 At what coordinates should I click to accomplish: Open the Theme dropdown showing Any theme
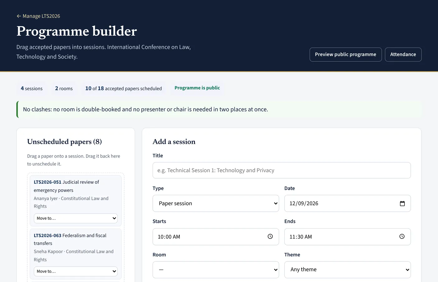coord(348,270)
